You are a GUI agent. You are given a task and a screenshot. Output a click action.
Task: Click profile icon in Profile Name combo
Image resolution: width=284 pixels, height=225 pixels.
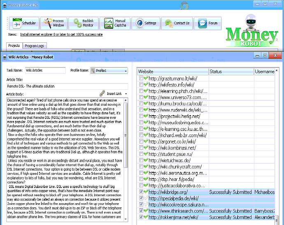(x=93, y=71)
